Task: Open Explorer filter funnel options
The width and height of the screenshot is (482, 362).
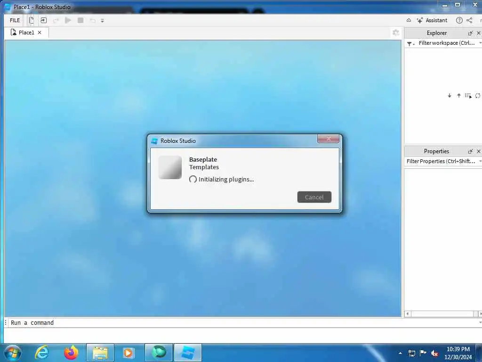Action: point(410,43)
